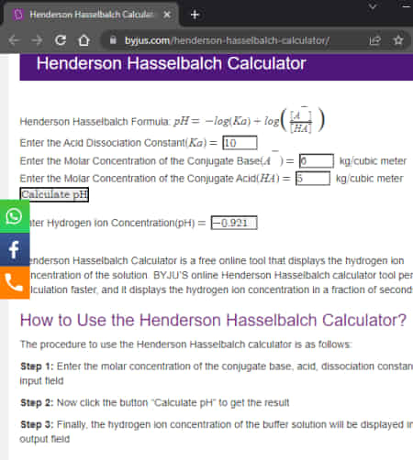Share via WhatsApp side icon
The height and width of the screenshot is (460, 413).
[15, 216]
